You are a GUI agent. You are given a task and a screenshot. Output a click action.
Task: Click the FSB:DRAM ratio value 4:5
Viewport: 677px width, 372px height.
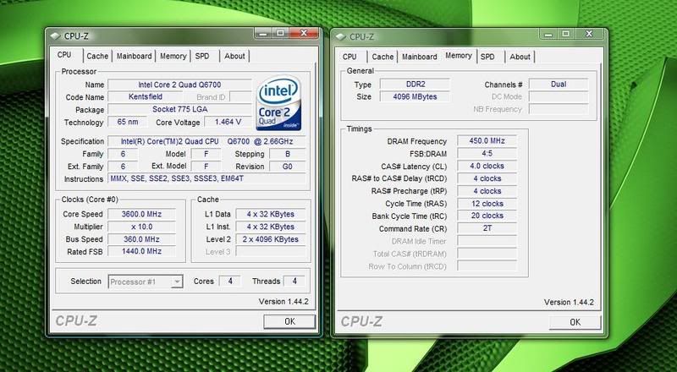click(x=487, y=153)
